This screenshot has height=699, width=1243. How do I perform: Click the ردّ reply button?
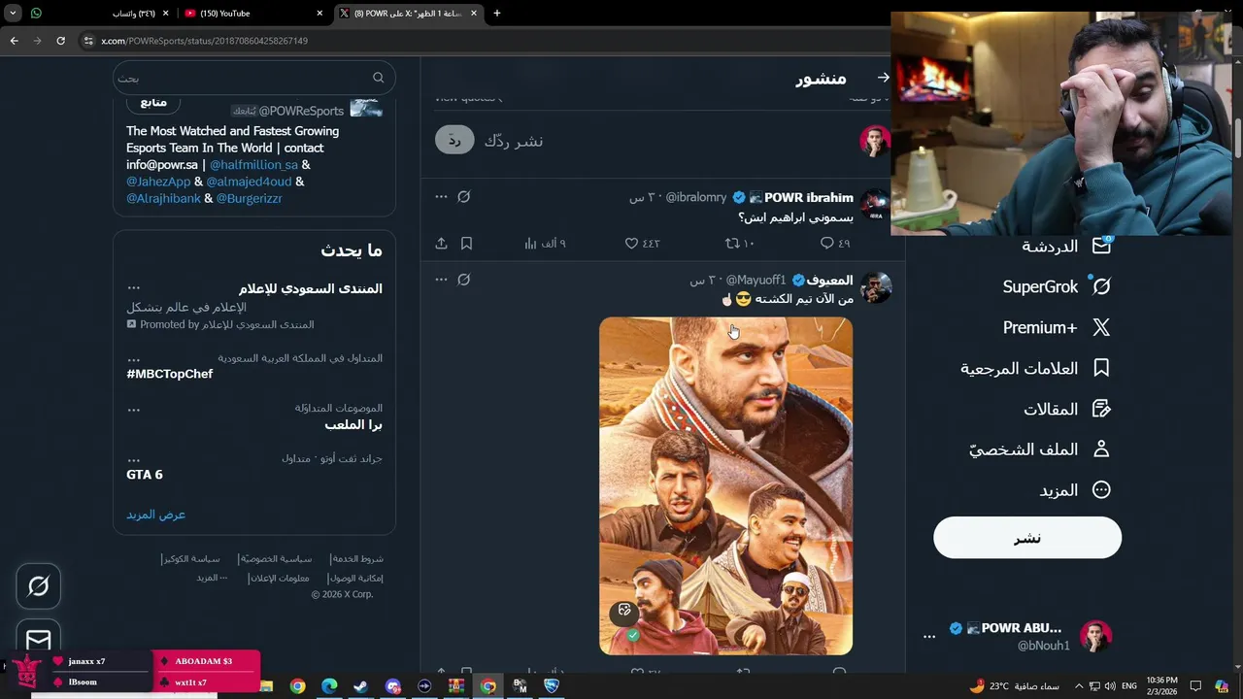[x=454, y=141]
